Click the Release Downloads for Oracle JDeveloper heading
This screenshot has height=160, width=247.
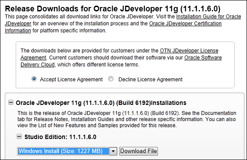tap(113, 8)
